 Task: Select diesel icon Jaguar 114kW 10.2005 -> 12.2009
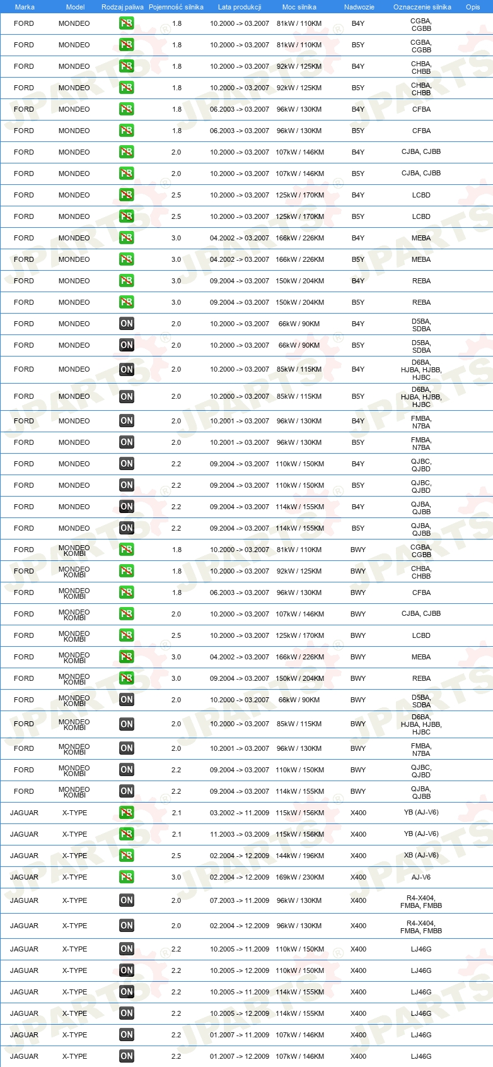[x=127, y=1013]
